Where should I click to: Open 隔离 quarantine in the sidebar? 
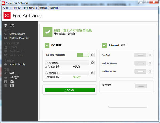coord(12,73)
